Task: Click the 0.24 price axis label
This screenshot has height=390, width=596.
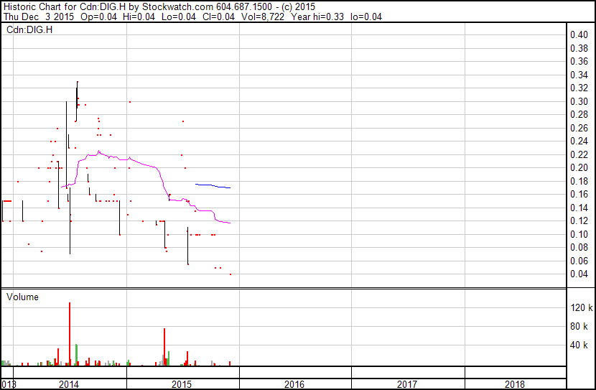Action: pos(579,141)
